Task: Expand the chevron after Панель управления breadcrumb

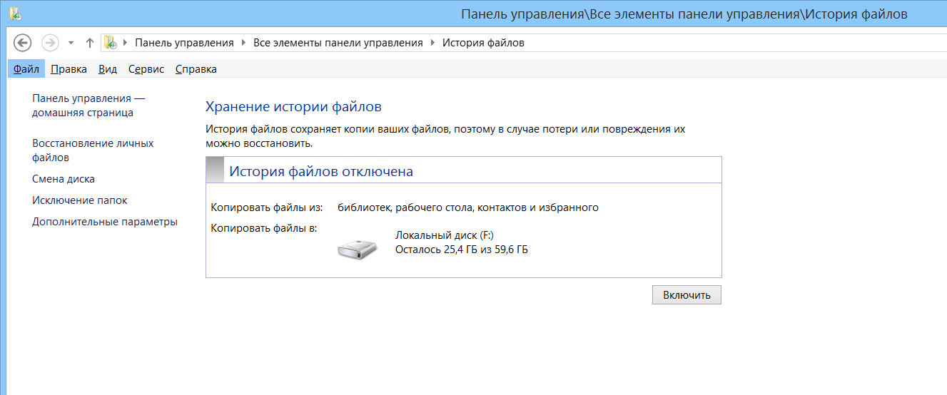Action: pos(244,43)
